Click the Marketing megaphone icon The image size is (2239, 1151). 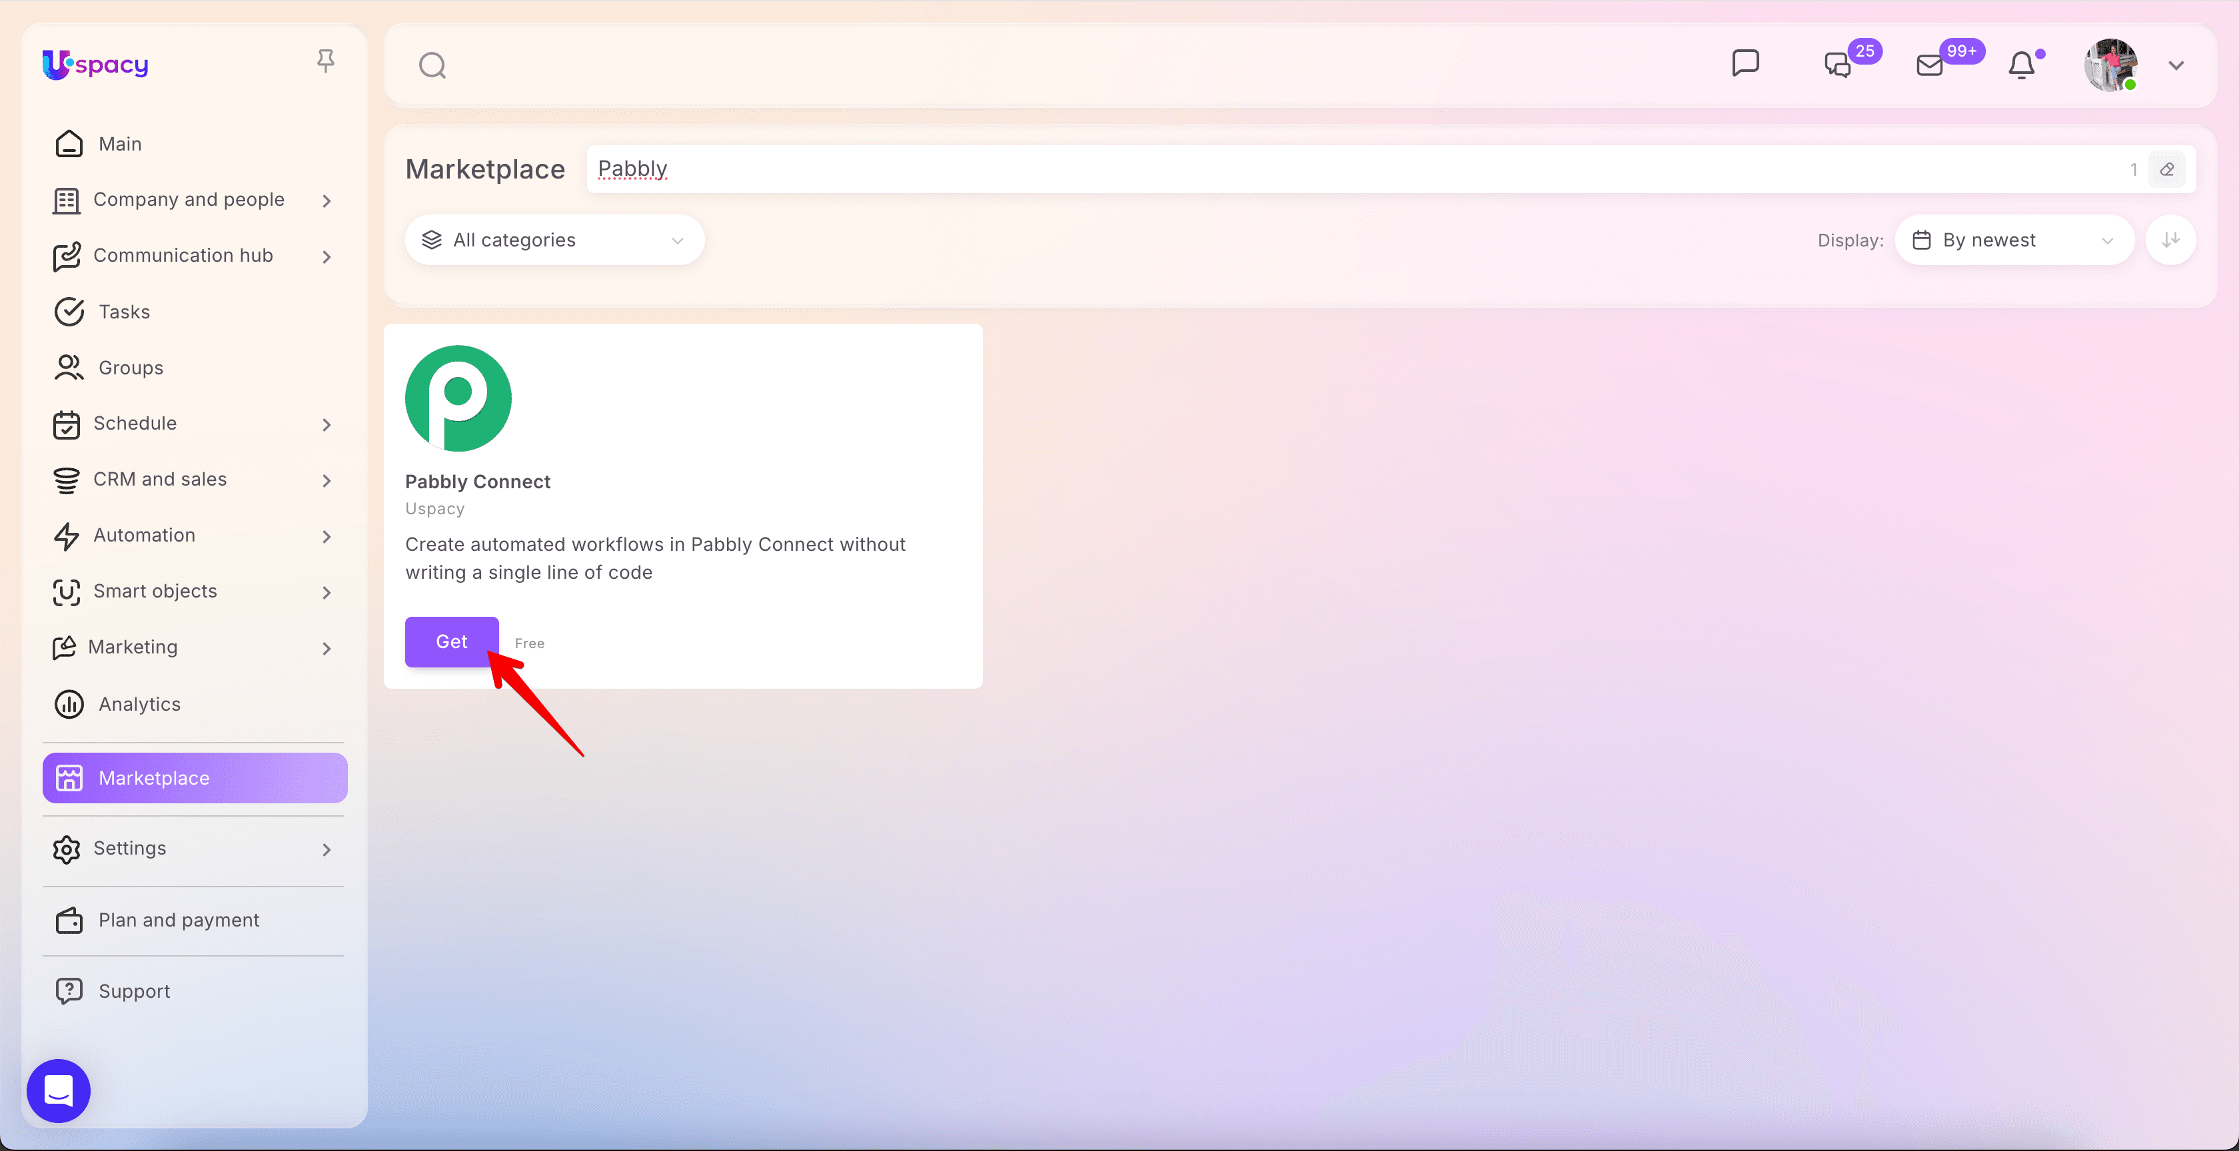(63, 648)
